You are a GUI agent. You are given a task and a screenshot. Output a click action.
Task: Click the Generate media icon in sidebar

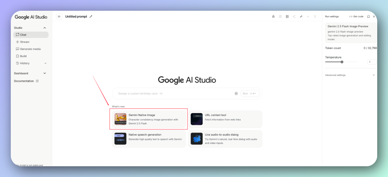tap(17, 49)
